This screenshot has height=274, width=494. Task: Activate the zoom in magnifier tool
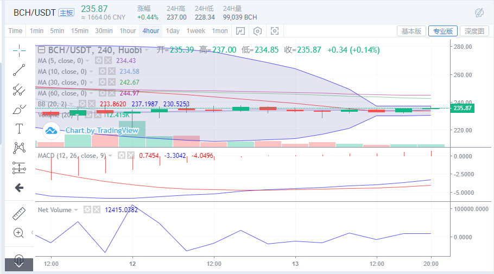coord(19,233)
